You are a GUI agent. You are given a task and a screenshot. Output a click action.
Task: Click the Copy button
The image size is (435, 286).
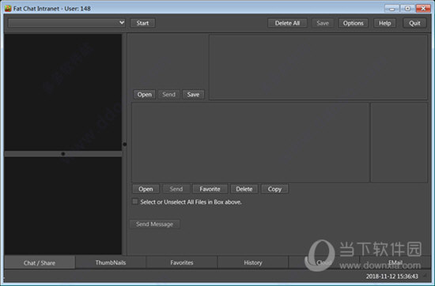click(x=274, y=189)
